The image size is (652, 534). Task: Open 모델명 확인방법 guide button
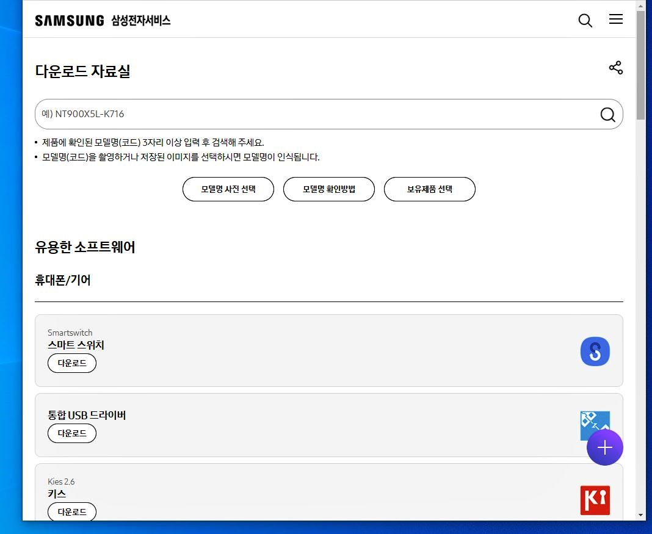point(329,189)
